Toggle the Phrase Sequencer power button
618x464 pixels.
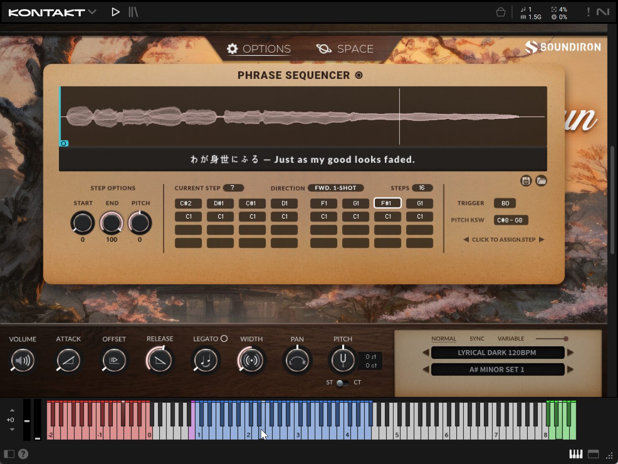click(359, 75)
